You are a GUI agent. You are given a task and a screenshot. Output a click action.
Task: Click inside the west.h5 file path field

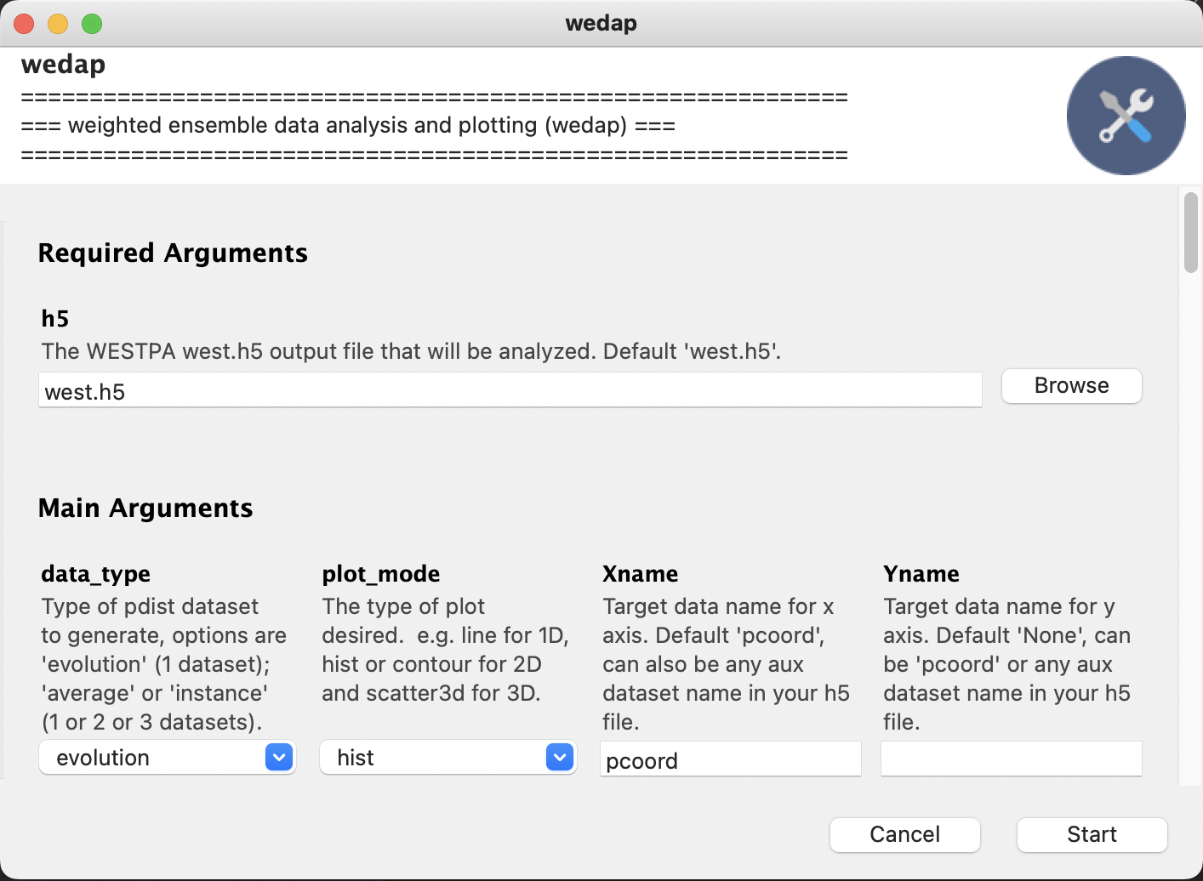pos(509,390)
